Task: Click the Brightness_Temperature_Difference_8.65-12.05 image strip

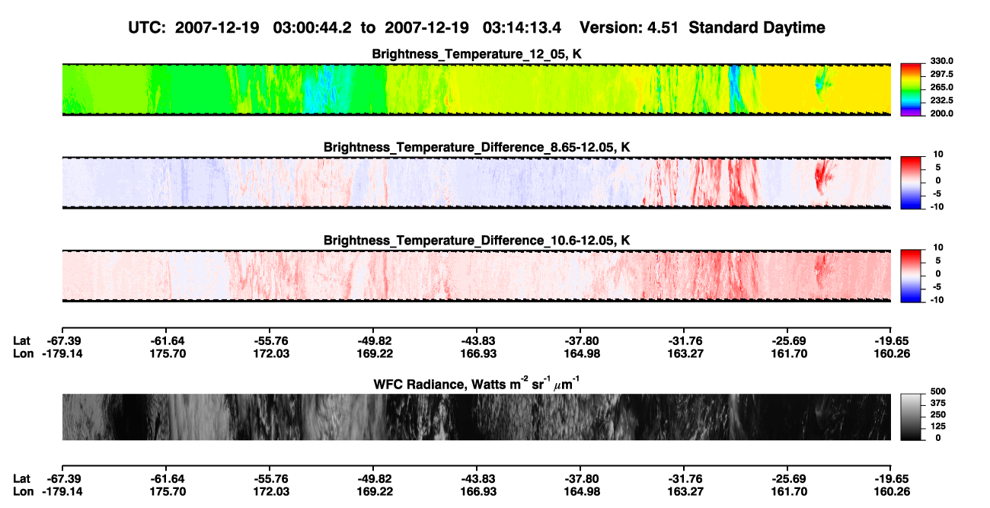Action: pyautogui.click(x=477, y=182)
